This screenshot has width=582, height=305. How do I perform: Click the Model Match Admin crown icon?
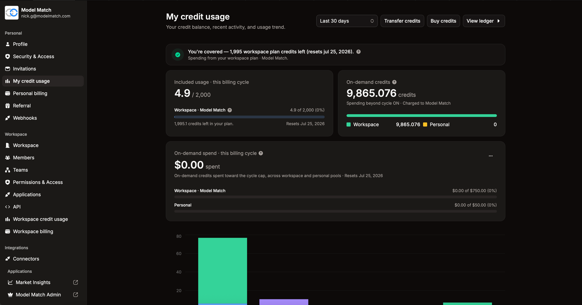[x=10, y=295]
